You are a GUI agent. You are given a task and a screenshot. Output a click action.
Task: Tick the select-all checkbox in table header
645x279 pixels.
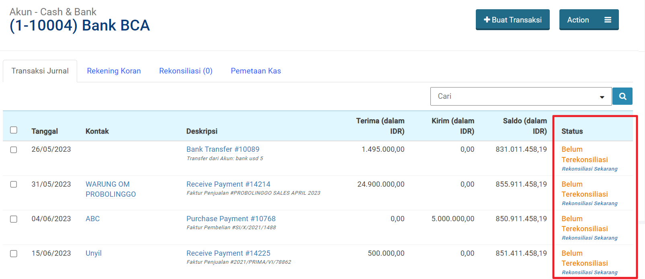pos(14,130)
